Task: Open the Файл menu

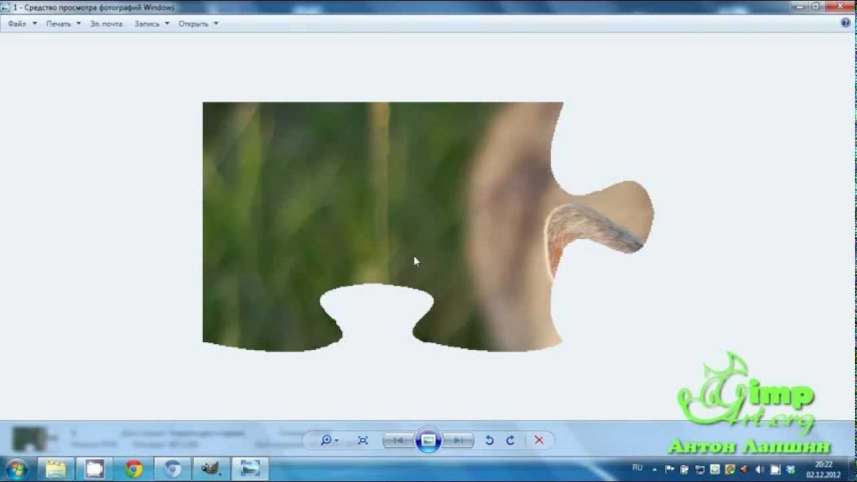Action: coord(22,23)
